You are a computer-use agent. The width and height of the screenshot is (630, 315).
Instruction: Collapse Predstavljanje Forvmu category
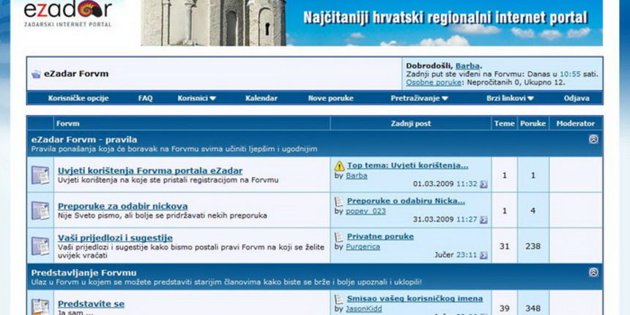point(593,272)
